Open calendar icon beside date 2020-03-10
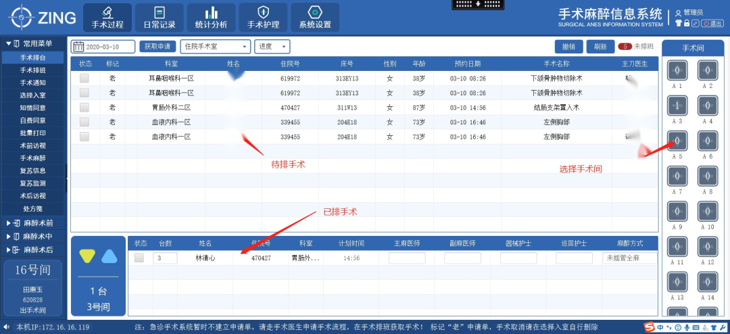 click(78, 47)
